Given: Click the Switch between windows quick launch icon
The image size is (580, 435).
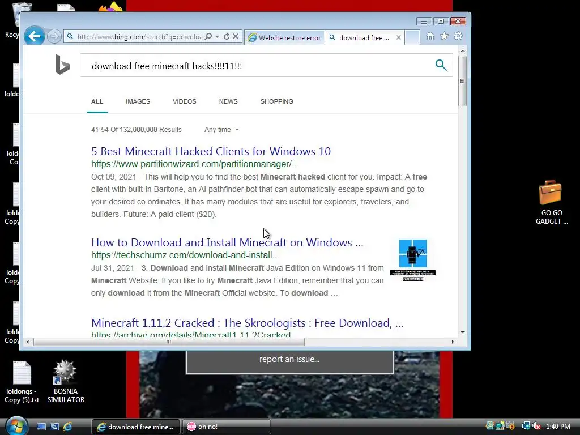Looking at the screenshot, I should [x=54, y=427].
